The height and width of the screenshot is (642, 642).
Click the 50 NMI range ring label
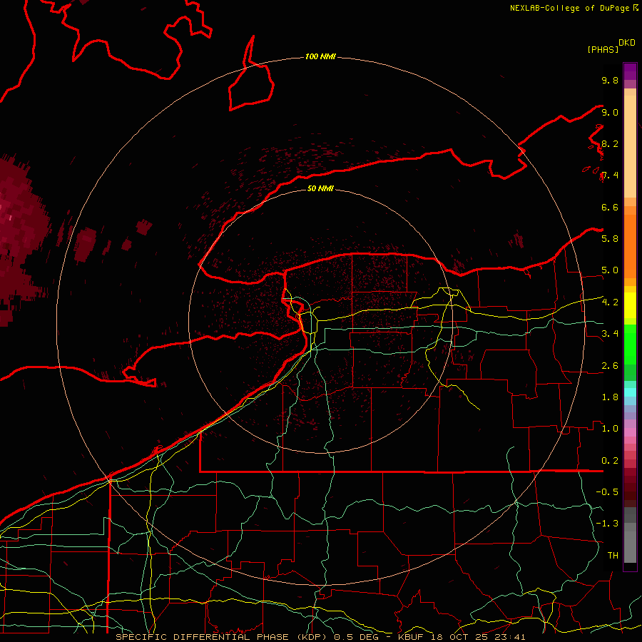320,188
